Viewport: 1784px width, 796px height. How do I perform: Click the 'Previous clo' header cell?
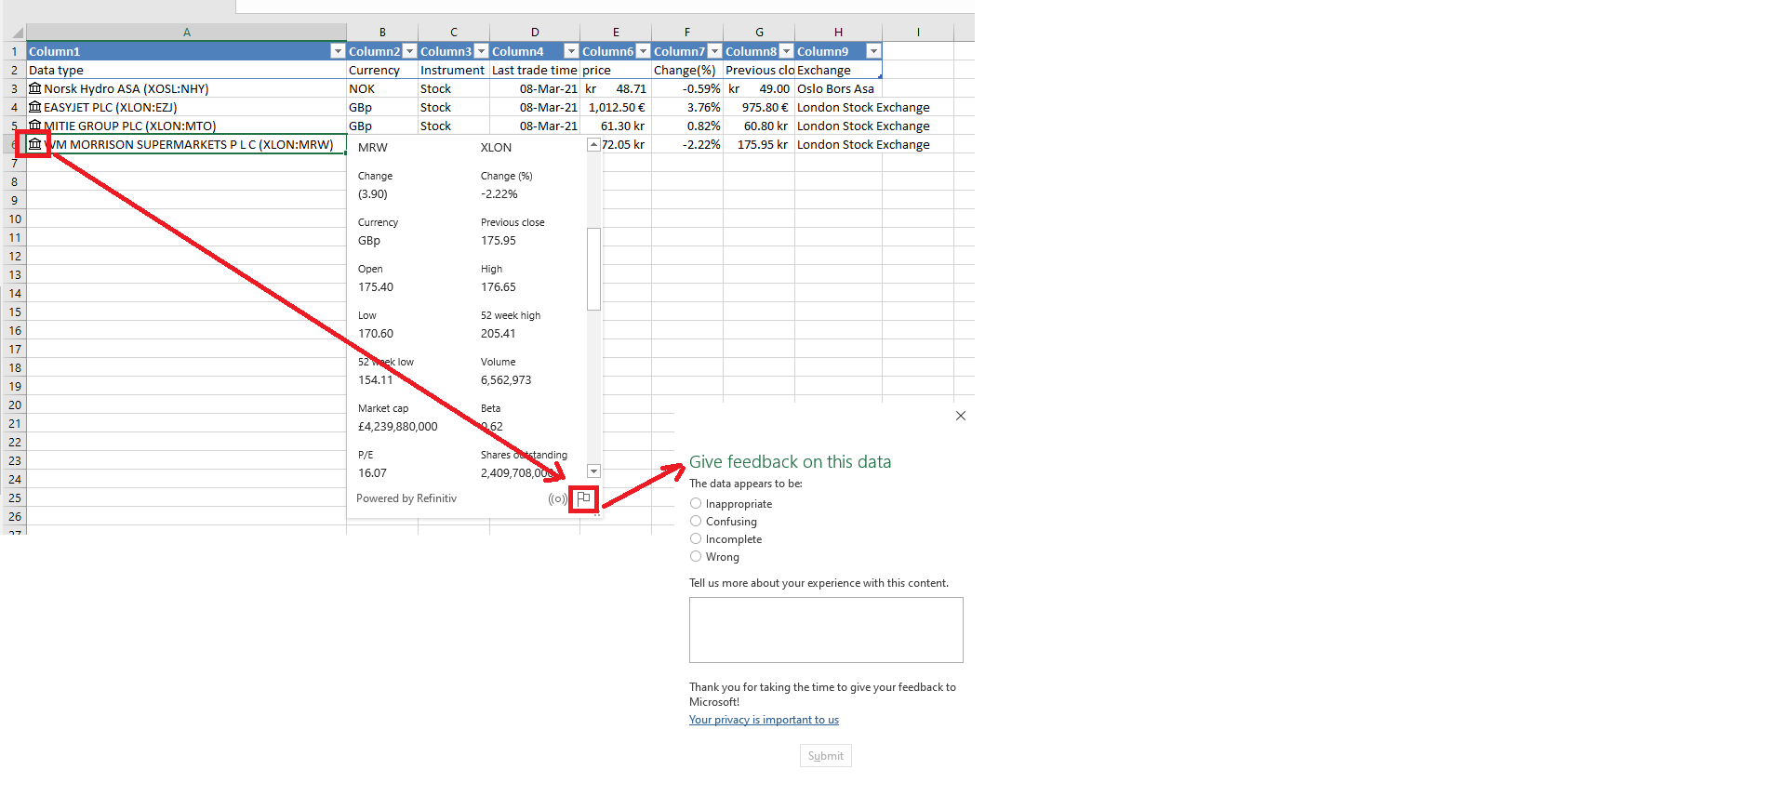pyautogui.click(x=759, y=70)
